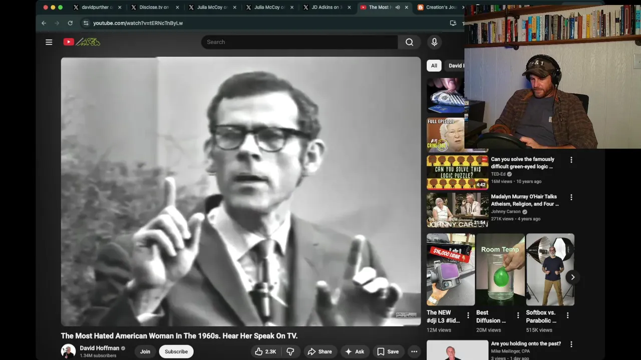Open options for 'Softbox vs. Parabolic' short
Image resolution: width=641 pixels, height=360 pixels.
tap(567, 315)
